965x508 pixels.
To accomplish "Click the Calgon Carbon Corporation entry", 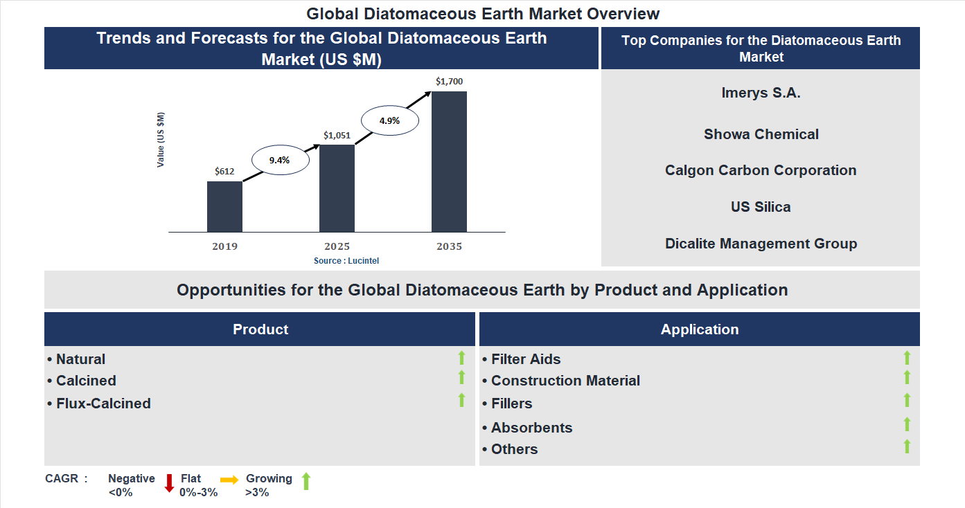I will tap(761, 170).
